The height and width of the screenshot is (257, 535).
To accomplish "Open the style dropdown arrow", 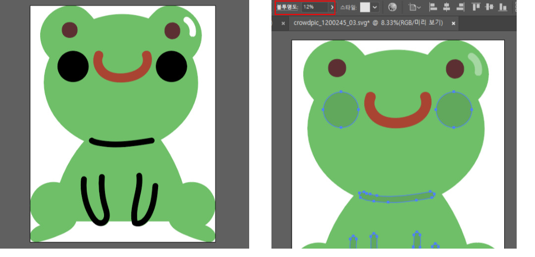I will [x=375, y=7].
